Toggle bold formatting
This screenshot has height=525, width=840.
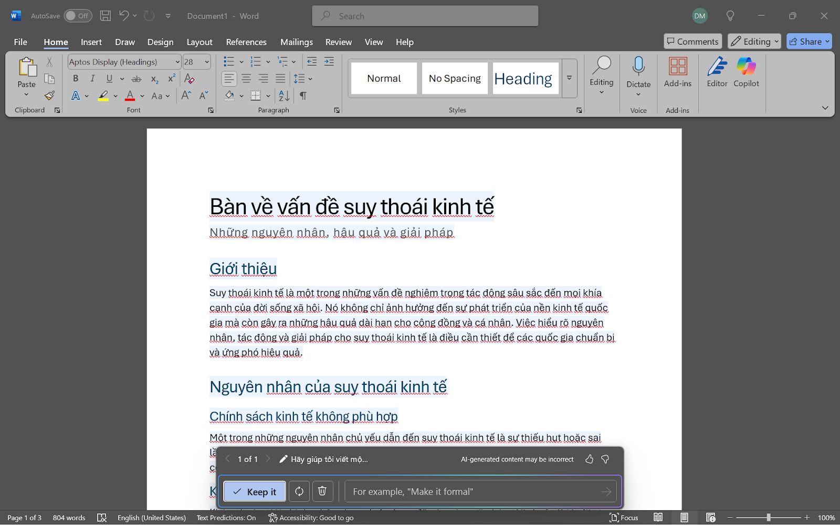point(76,79)
